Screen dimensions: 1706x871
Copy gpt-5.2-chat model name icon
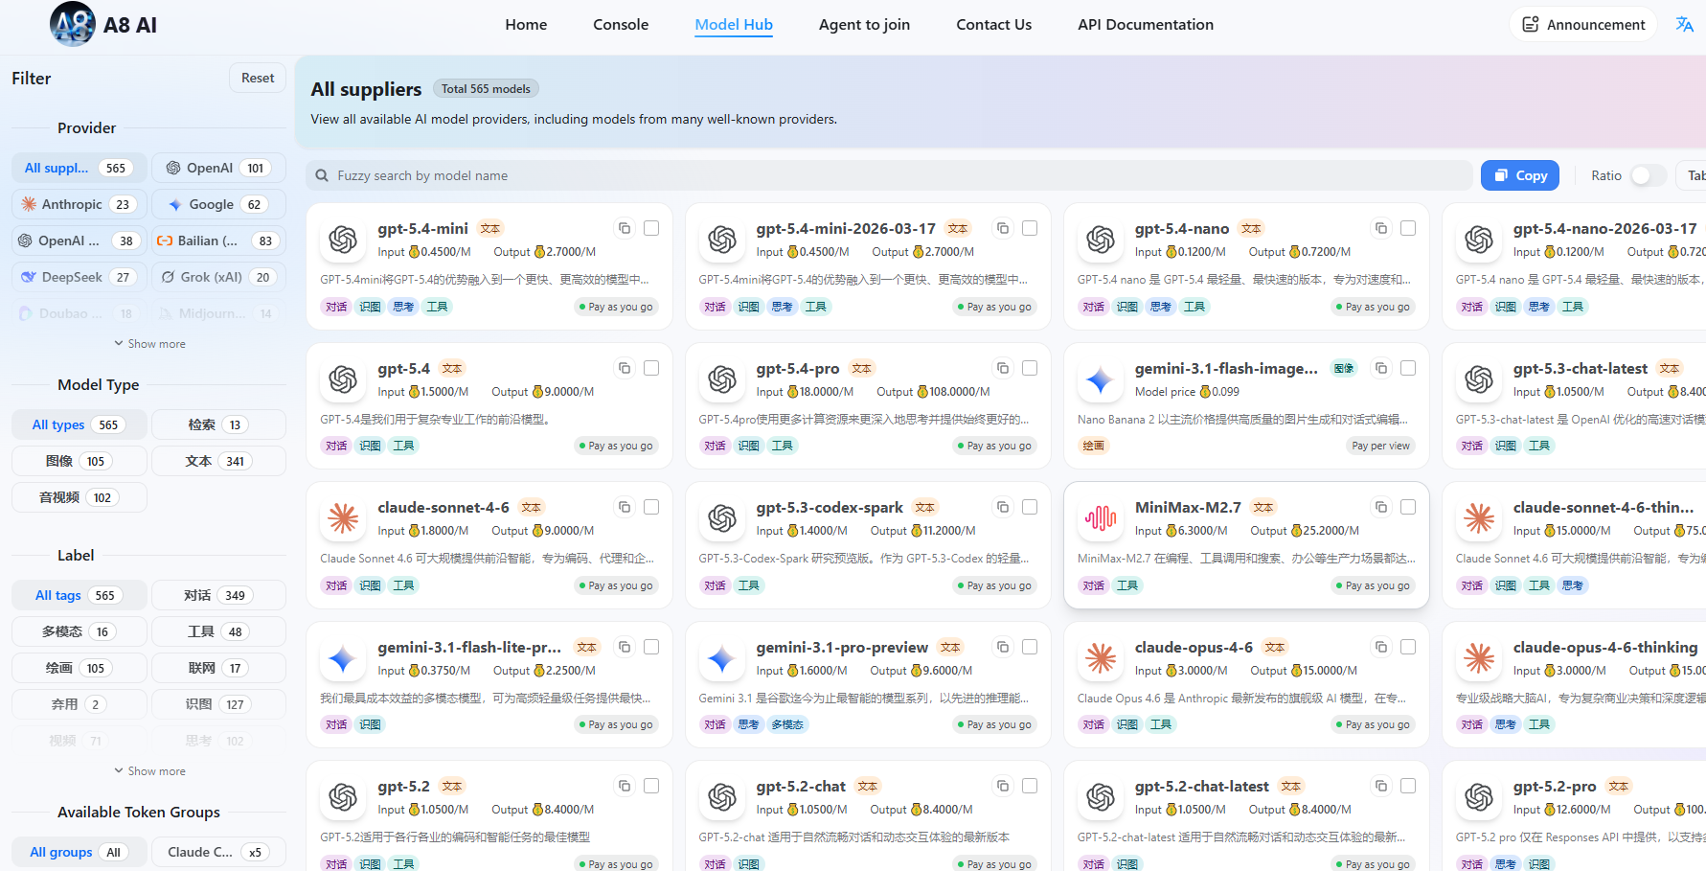click(1003, 786)
